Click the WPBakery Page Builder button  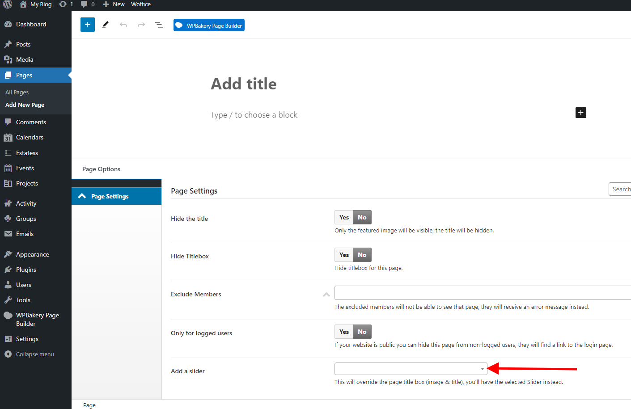(208, 25)
